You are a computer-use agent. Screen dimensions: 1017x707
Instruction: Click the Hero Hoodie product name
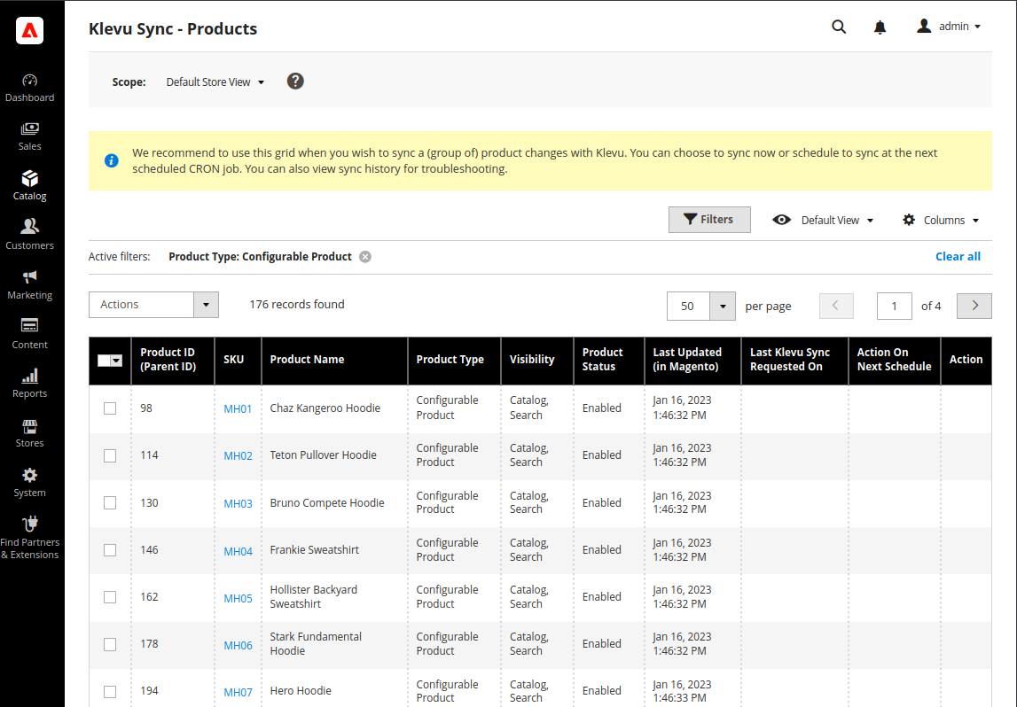click(301, 691)
